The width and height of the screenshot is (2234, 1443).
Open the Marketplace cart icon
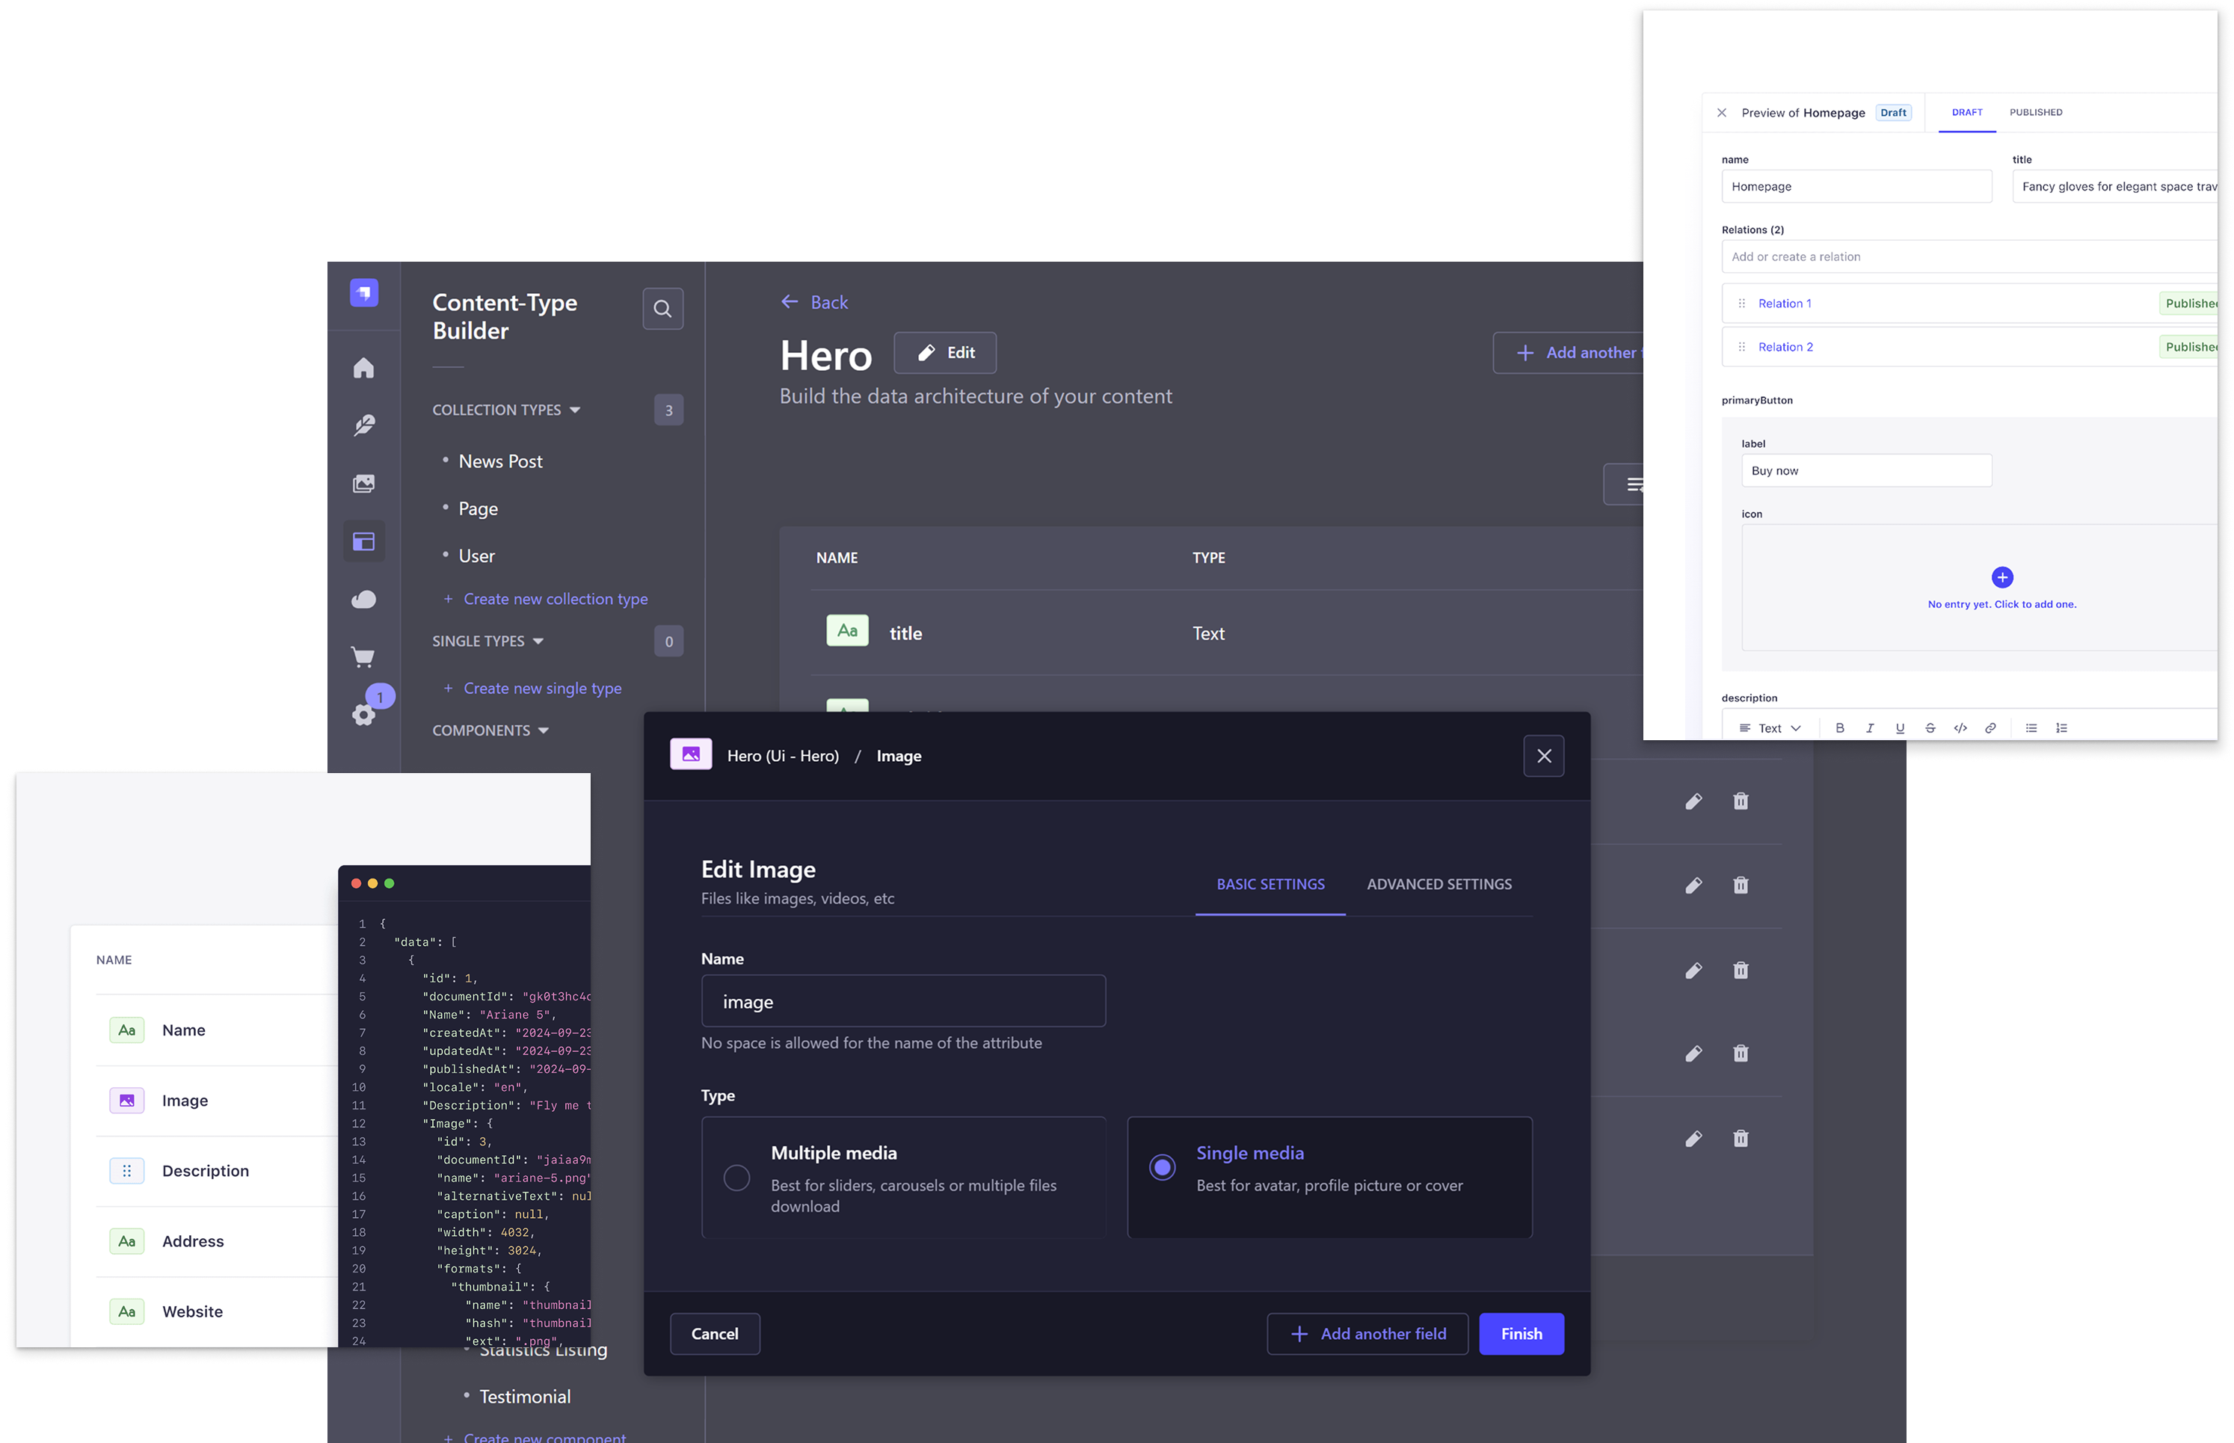click(363, 657)
